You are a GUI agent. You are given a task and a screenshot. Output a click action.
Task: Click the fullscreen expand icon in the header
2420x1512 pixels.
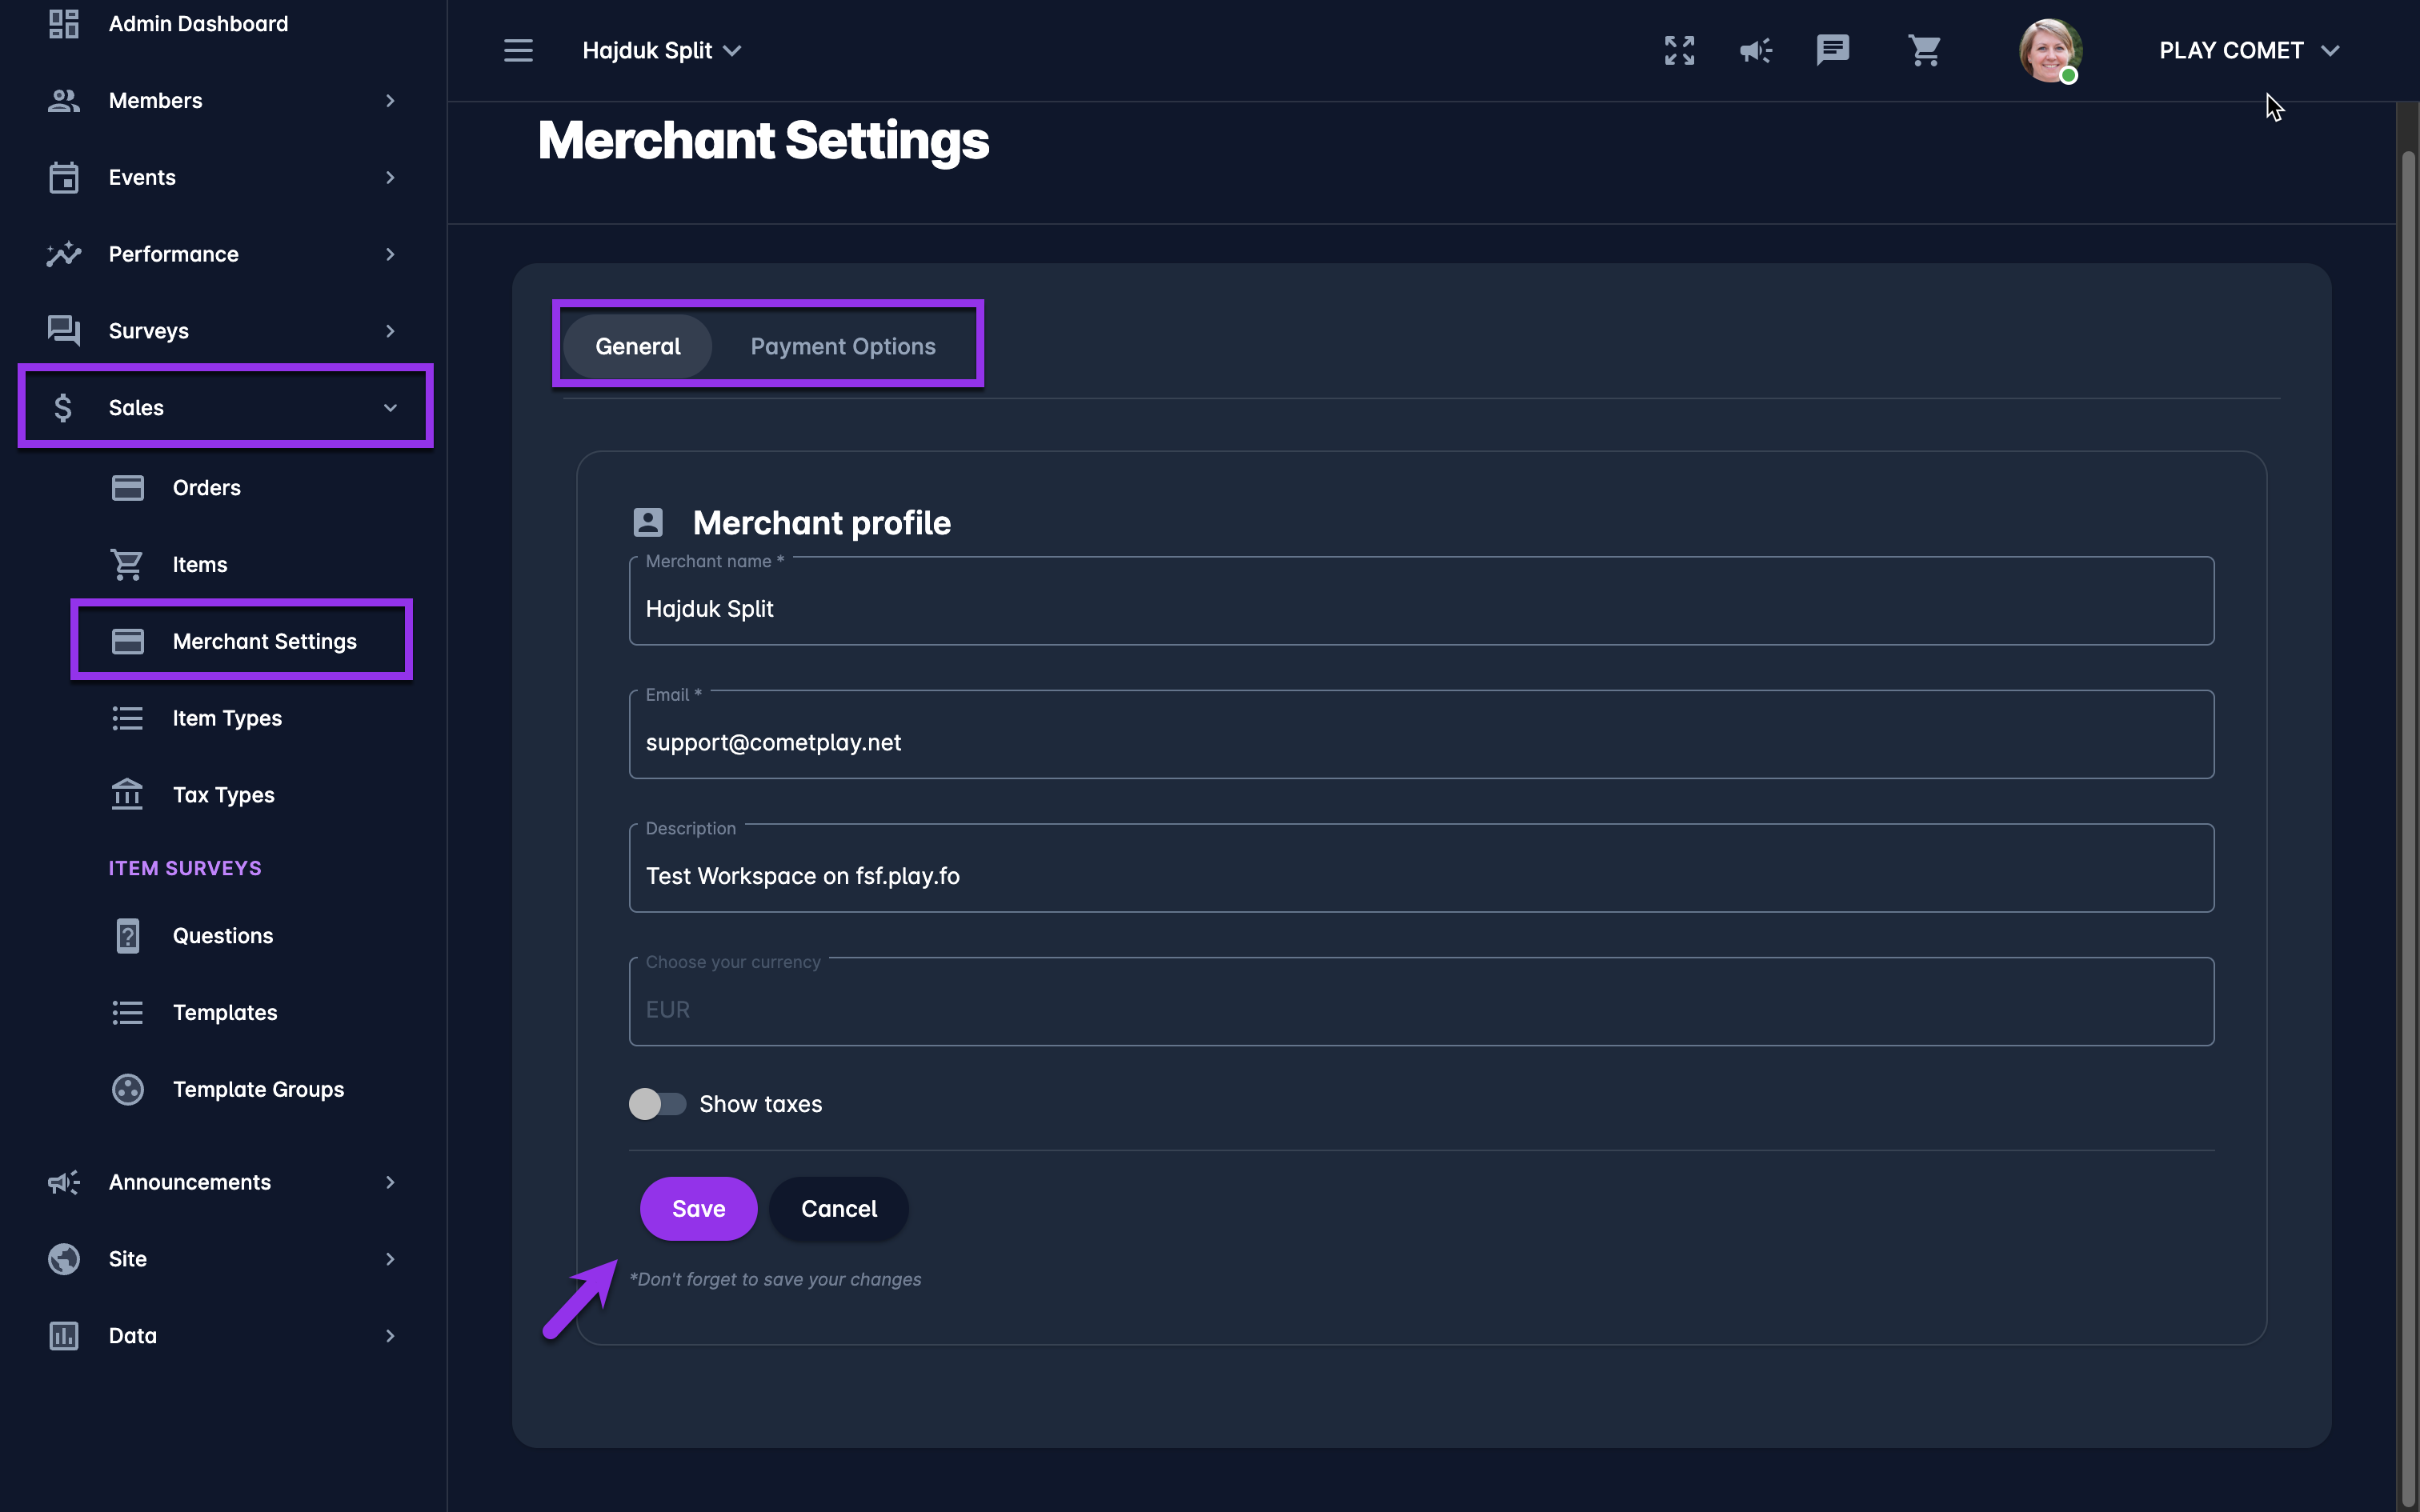coord(1679,50)
